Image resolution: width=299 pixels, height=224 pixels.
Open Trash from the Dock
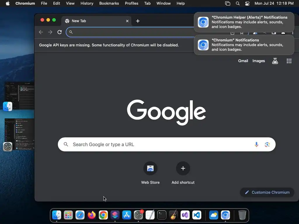click(x=242, y=215)
